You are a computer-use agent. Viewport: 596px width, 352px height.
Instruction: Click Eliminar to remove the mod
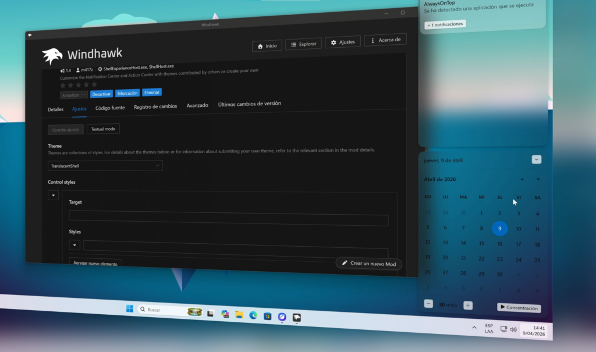(x=152, y=93)
